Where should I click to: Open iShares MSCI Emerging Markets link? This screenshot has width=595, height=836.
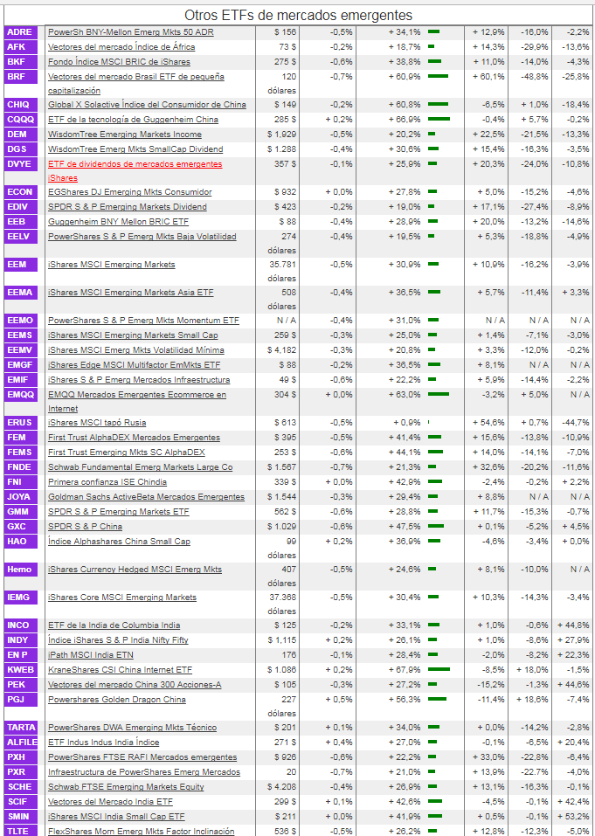(111, 265)
